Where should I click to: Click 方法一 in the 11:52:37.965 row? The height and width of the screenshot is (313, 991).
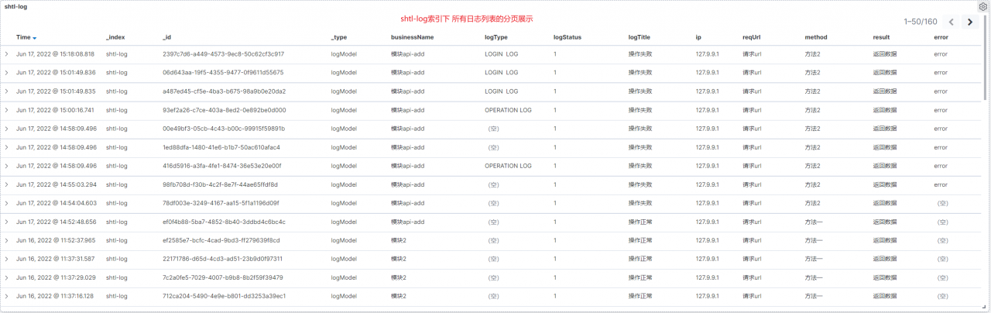(814, 240)
